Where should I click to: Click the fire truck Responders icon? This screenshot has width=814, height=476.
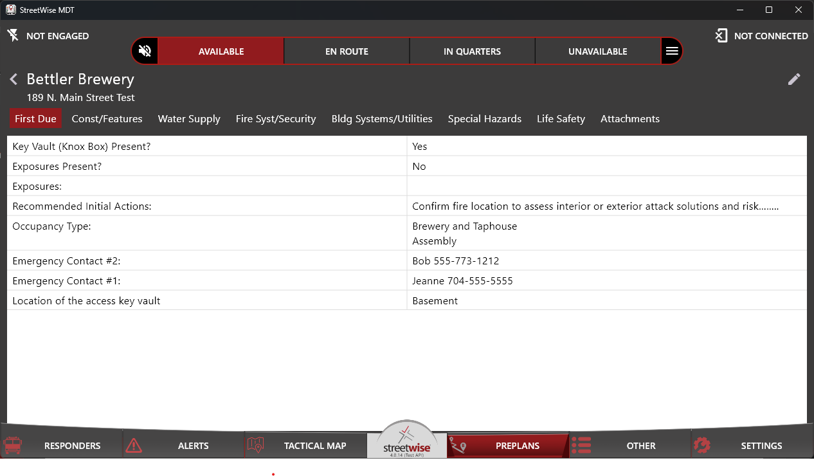(13, 445)
